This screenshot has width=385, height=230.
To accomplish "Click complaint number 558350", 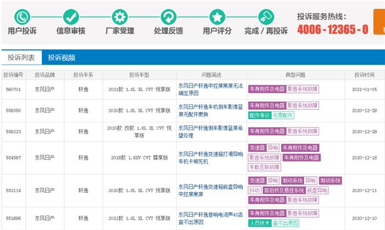I will click(x=13, y=110).
